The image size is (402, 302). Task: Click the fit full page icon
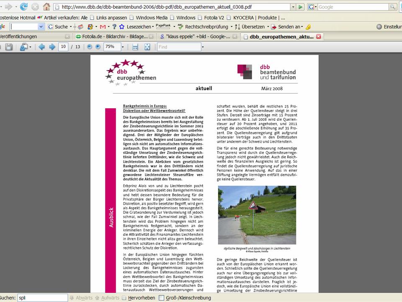147,47
